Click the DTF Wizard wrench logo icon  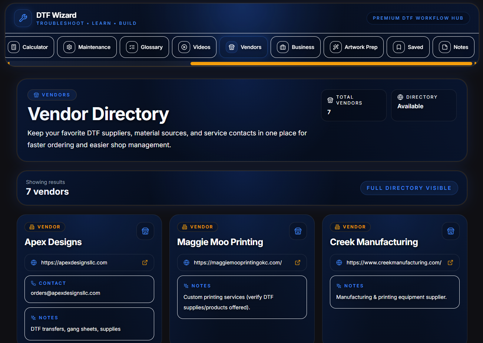[x=23, y=18]
